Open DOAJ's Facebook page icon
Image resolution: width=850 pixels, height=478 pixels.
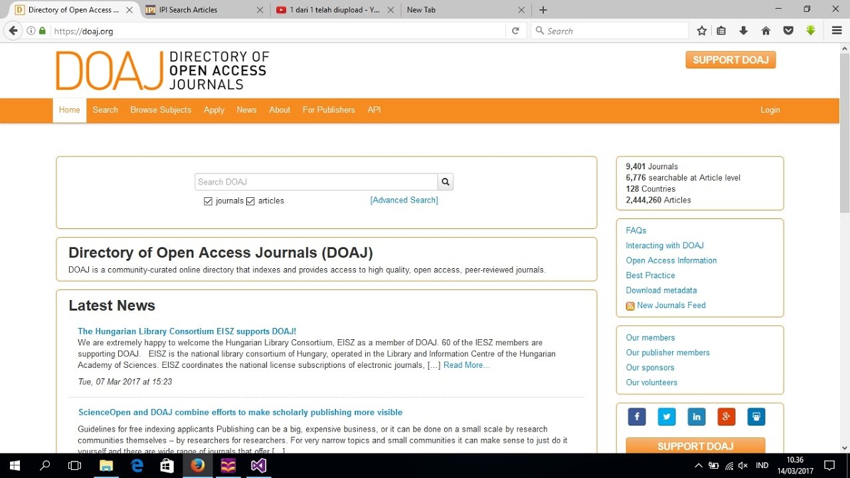(637, 417)
